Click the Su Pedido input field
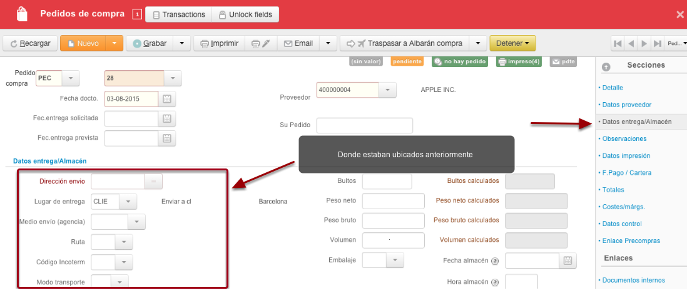Screen dimensions: 687x290 (365, 125)
